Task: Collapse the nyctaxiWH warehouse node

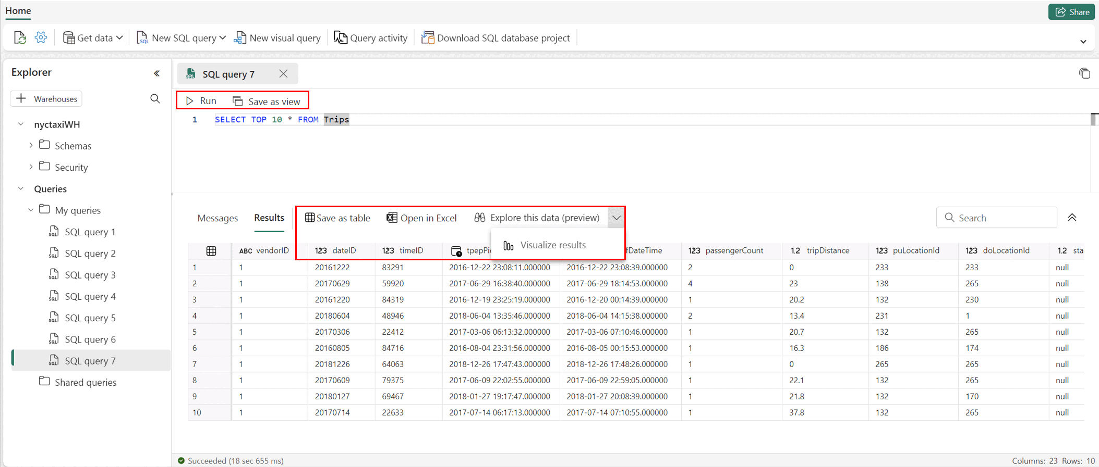Action: [x=21, y=124]
